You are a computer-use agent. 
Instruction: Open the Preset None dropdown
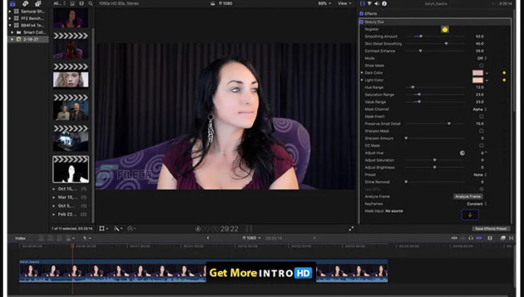479,175
